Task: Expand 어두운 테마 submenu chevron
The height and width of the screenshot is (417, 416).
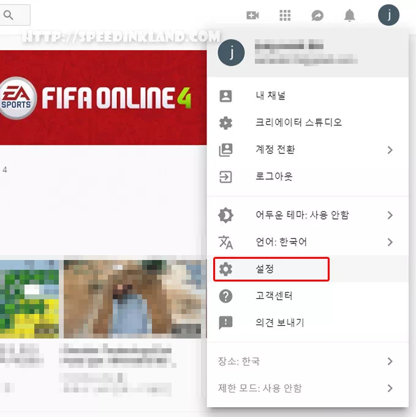Action: click(x=390, y=215)
